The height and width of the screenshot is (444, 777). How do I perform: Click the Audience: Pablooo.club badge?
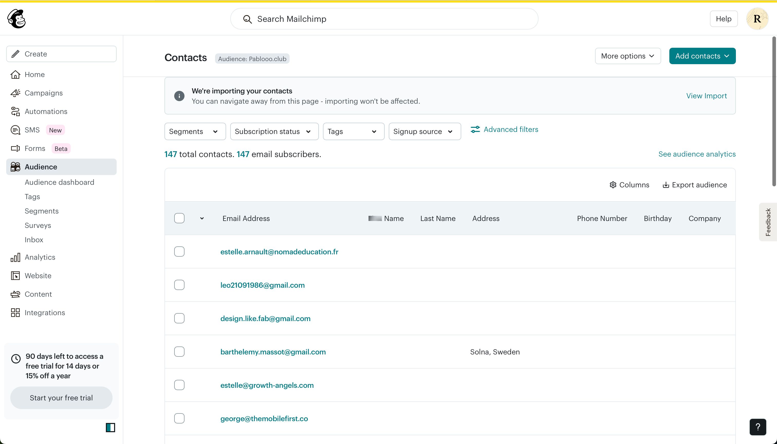tap(252, 59)
